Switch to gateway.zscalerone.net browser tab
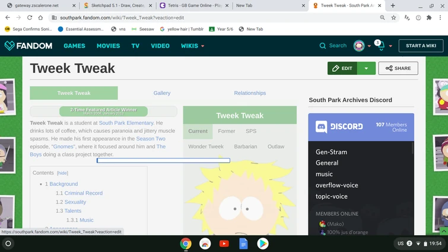The height and width of the screenshot is (252, 448). point(40,5)
